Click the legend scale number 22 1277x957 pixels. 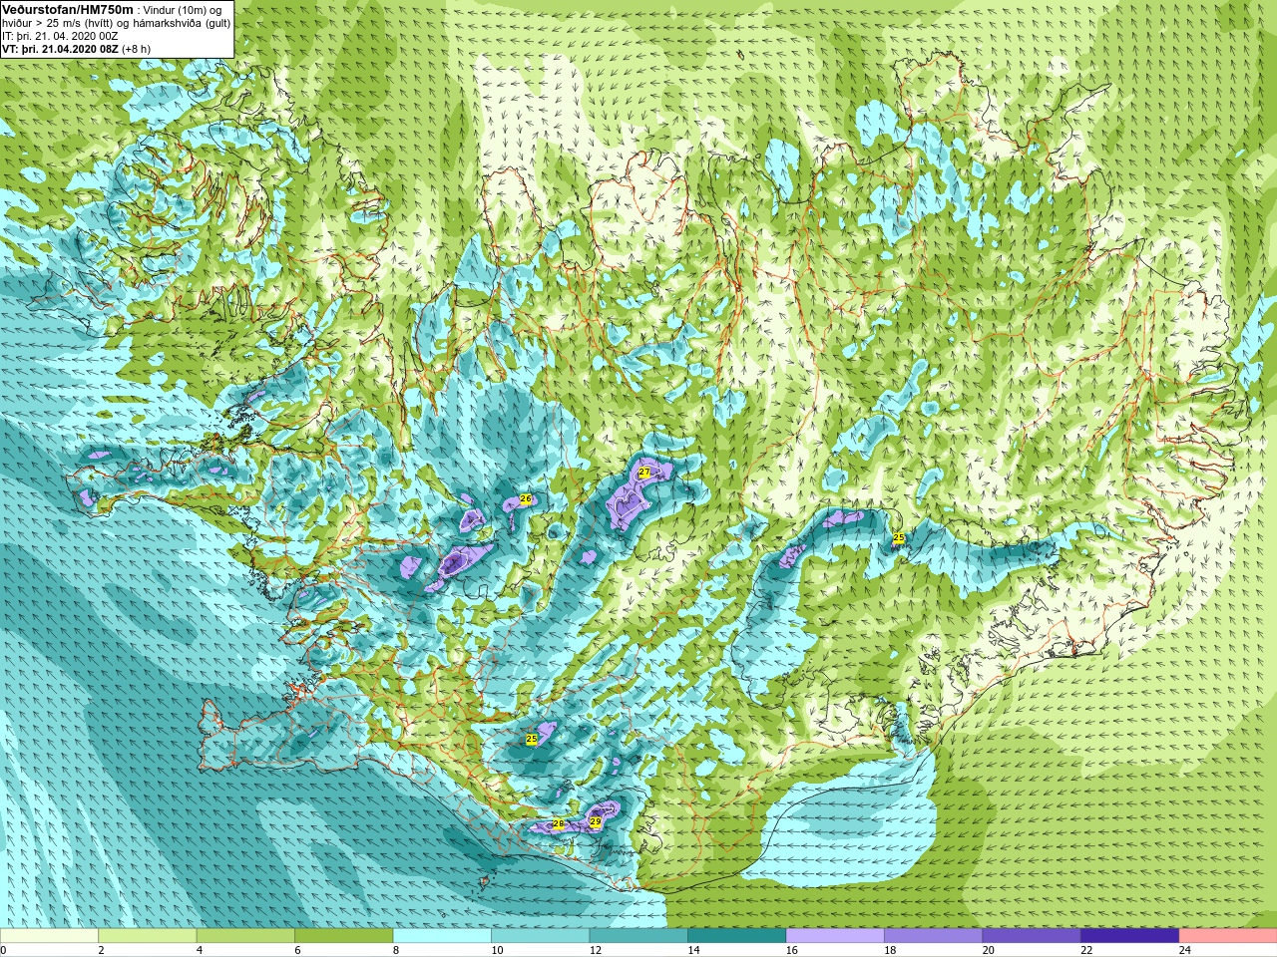1086,950
